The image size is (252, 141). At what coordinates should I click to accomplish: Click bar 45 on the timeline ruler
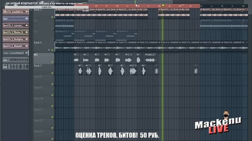(222, 6)
